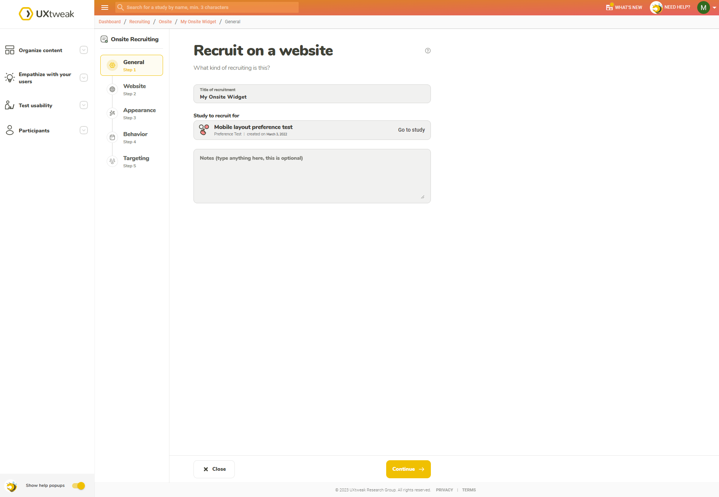The image size is (719, 497).
Task: Open the hamburger navigation menu
Action: click(x=104, y=7)
